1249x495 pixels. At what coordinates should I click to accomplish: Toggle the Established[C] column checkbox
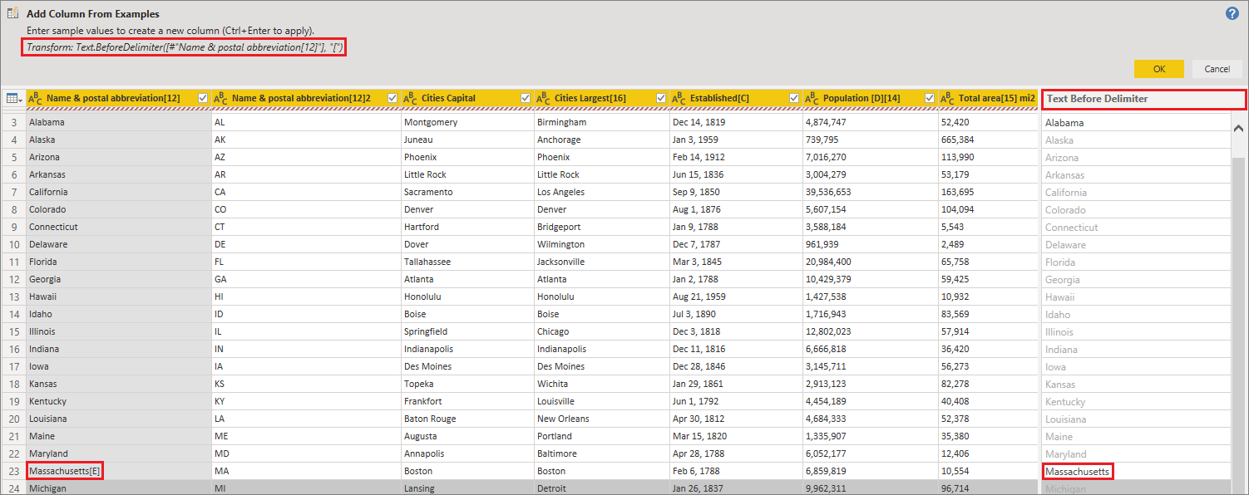[x=793, y=98]
